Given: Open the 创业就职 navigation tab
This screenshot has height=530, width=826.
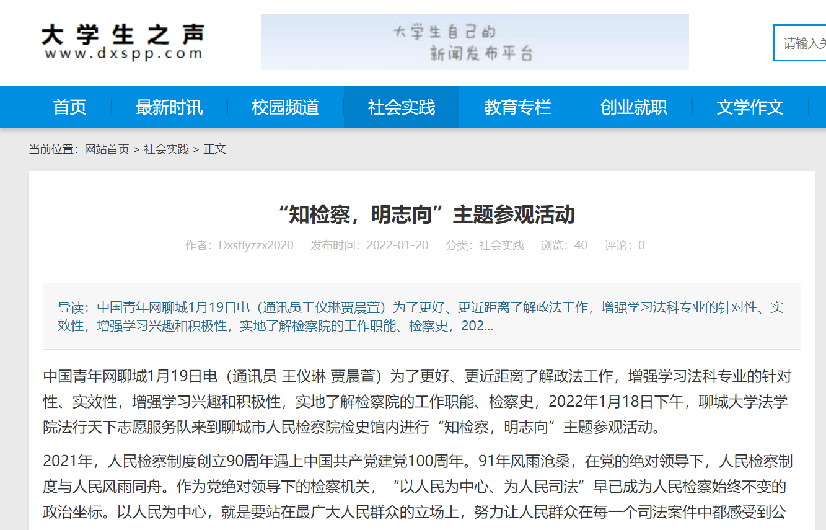Looking at the screenshot, I should pyautogui.click(x=634, y=107).
